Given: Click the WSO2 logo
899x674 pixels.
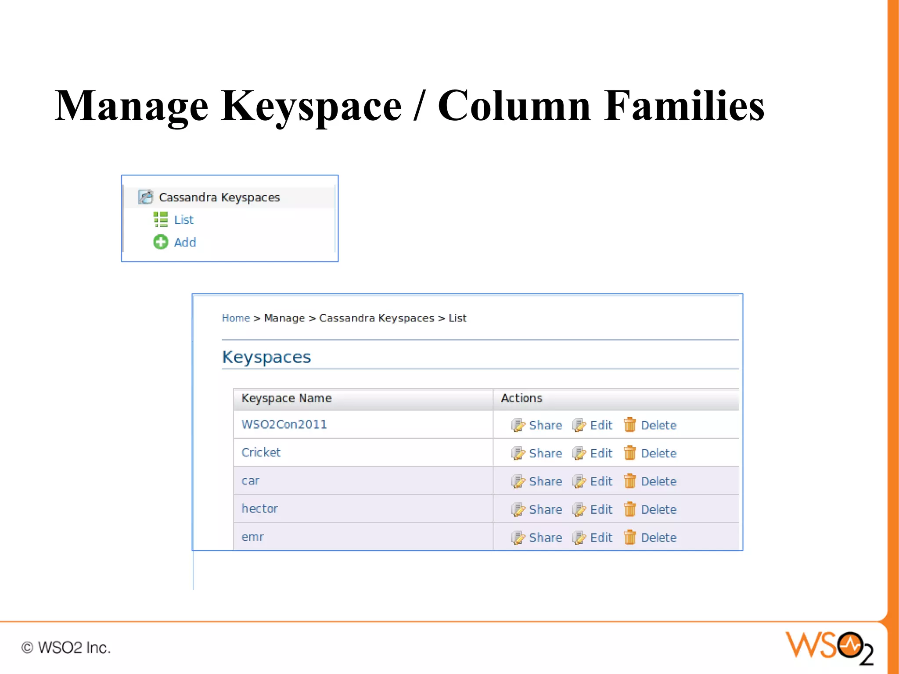Looking at the screenshot, I should (829, 648).
